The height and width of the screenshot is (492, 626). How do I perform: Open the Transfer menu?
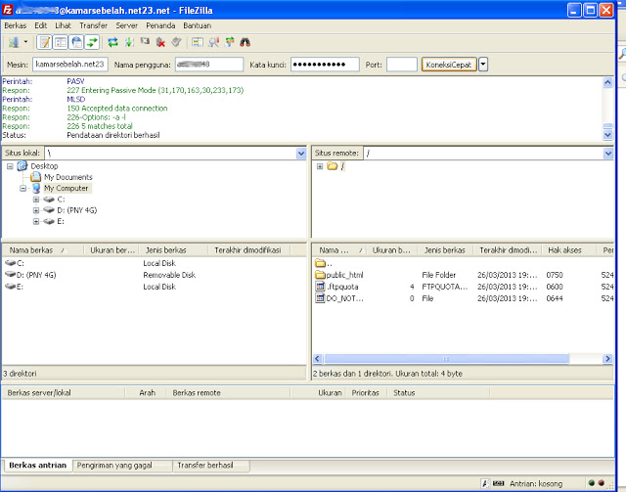click(x=94, y=25)
